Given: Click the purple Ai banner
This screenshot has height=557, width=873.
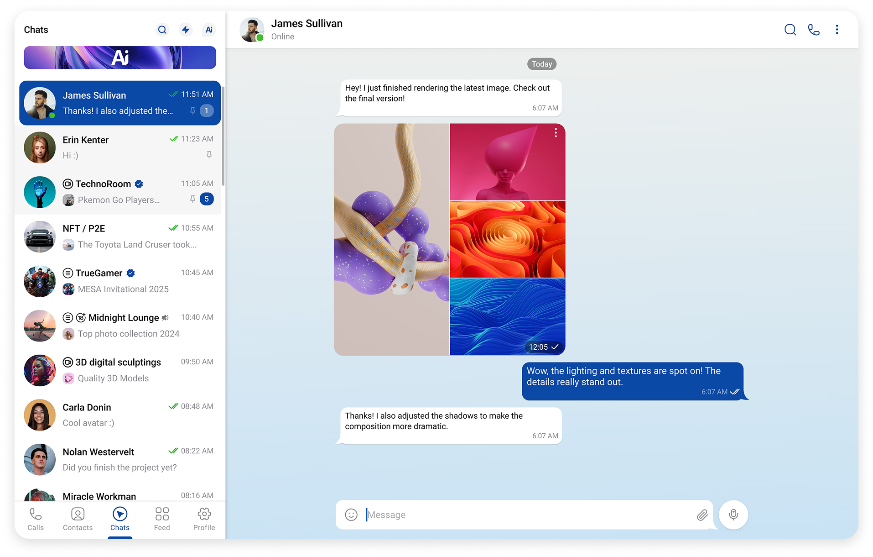Looking at the screenshot, I should [120, 58].
